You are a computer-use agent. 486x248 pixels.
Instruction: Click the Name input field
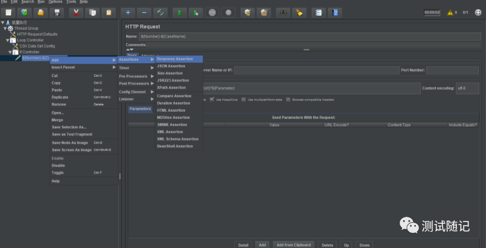click(x=310, y=36)
